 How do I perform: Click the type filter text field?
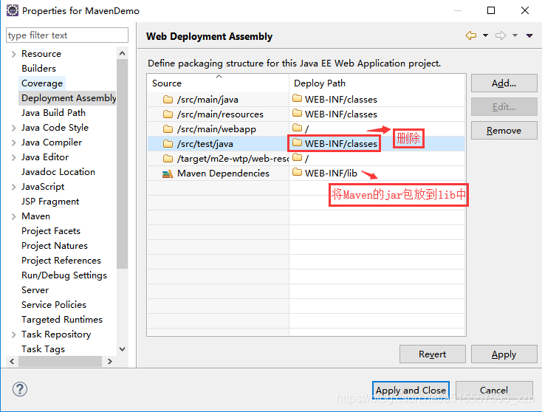point(67,35)
